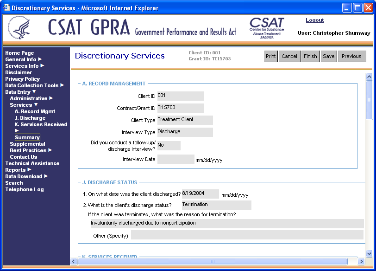Click the Other (Specify) text field
This screenshot has height=271, width=376.
(x=247, y=235)
